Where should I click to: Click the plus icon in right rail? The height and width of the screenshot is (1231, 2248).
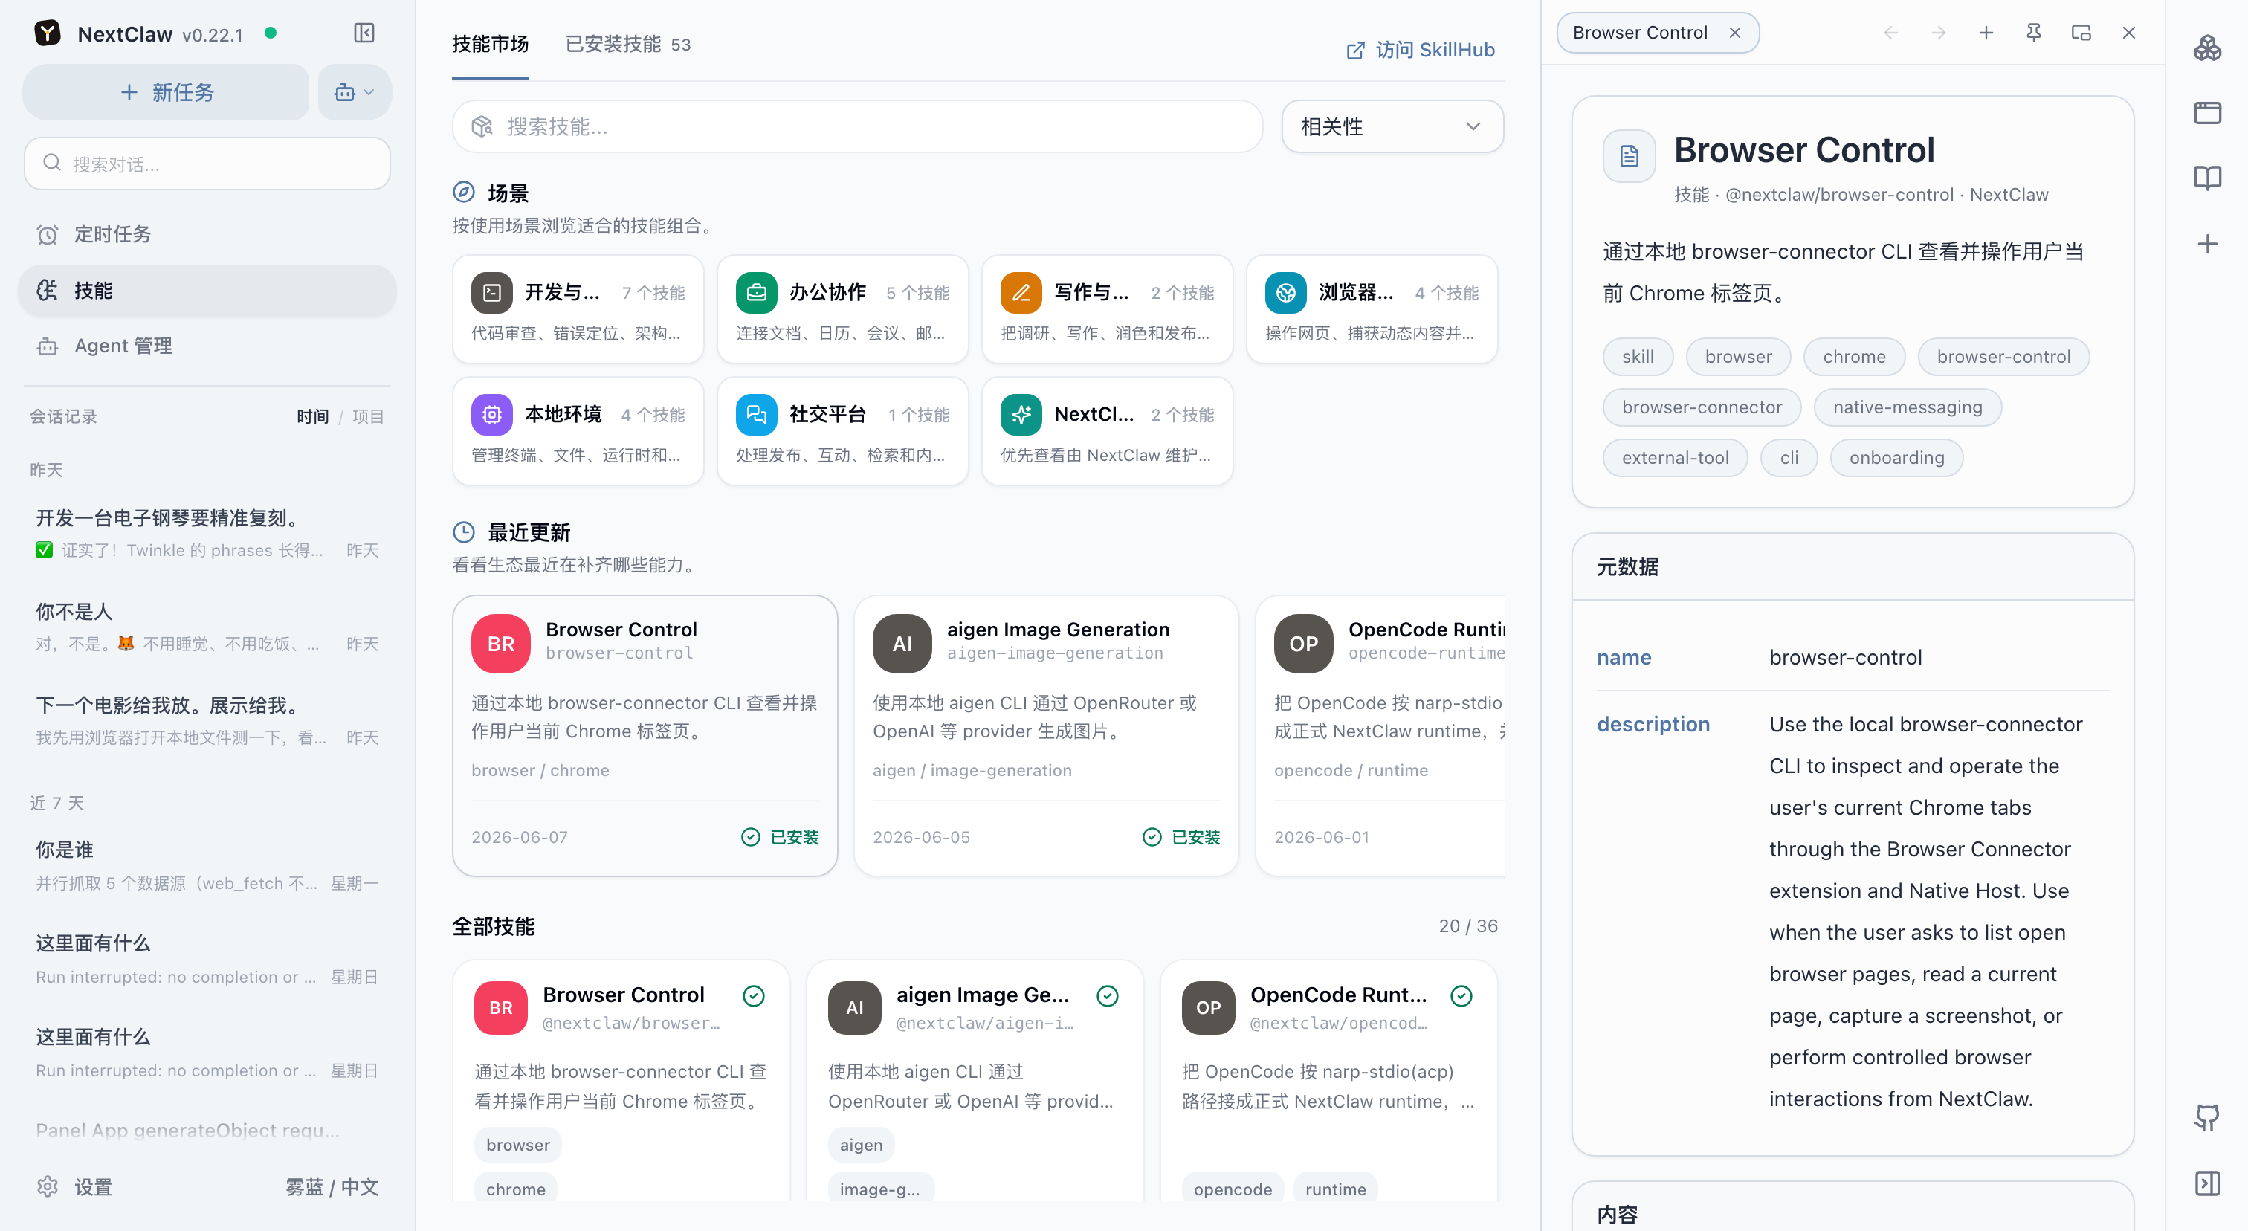click(x=2207, y=245)
